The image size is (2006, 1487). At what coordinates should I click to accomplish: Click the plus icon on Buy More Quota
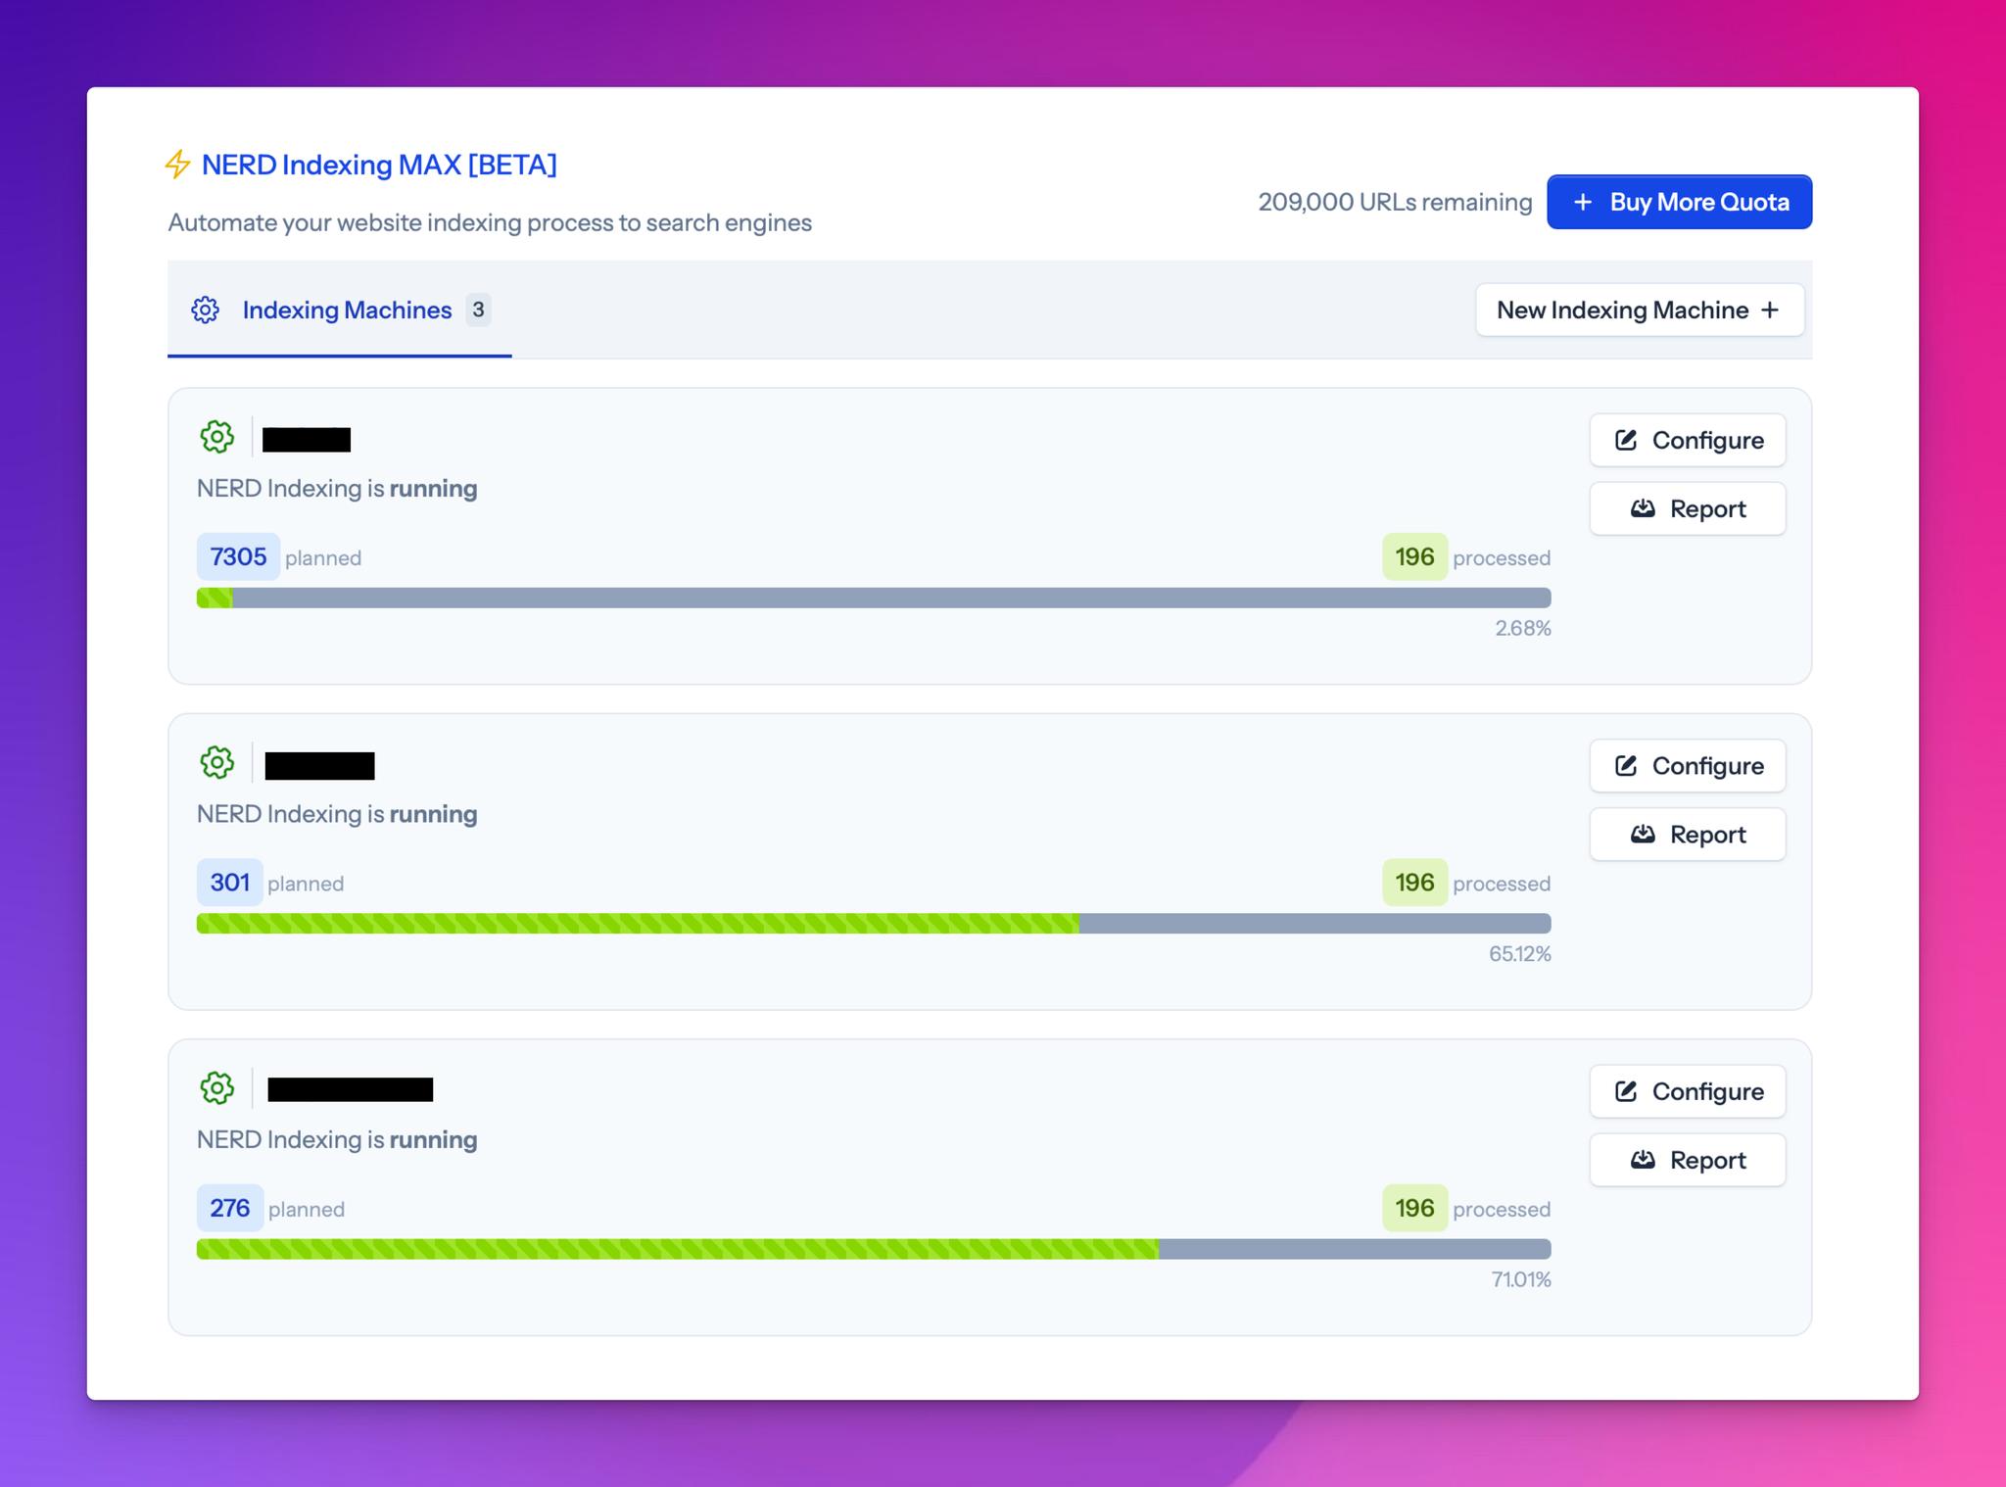point(1583,202)
